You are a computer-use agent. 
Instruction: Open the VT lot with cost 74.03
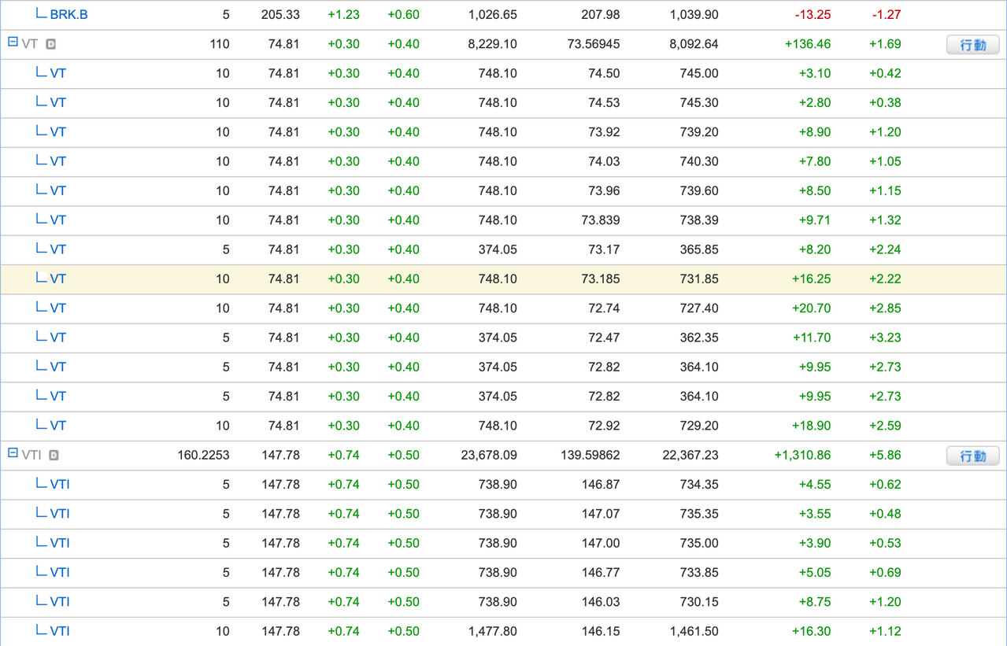58,161
